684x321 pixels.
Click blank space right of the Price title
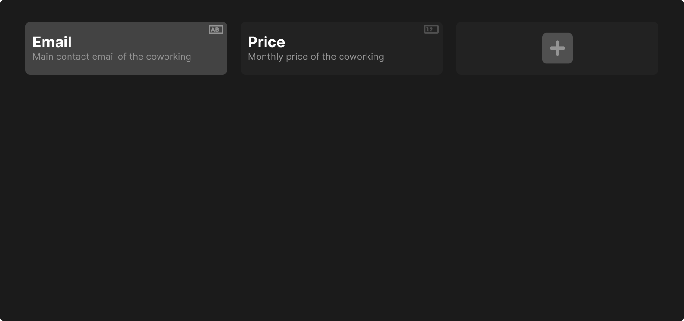pyautogui.click(x=352, y=42)
